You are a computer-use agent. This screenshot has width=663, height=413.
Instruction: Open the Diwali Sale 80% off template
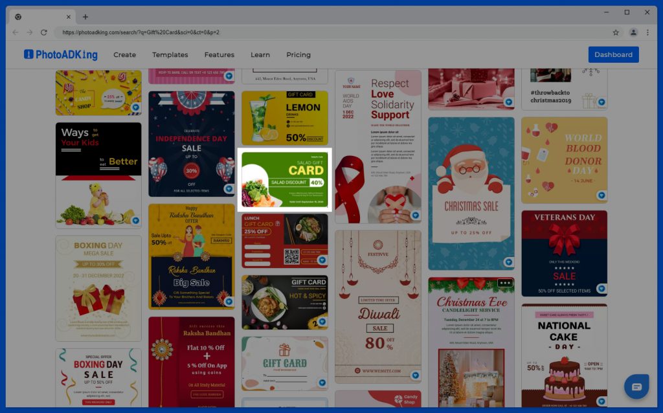tap(378, 307)
